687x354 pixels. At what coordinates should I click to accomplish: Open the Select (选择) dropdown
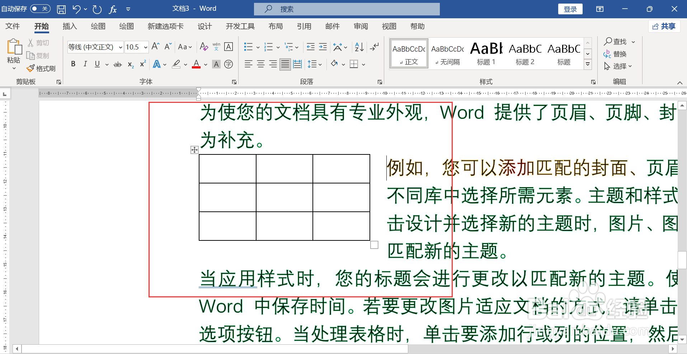618,66
